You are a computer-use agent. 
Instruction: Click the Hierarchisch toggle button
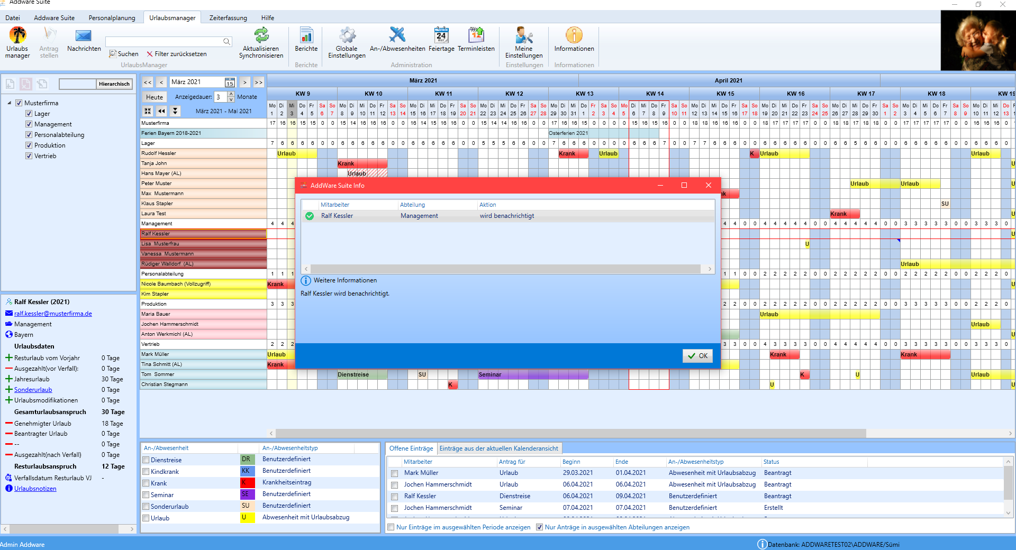click(114, 84)
